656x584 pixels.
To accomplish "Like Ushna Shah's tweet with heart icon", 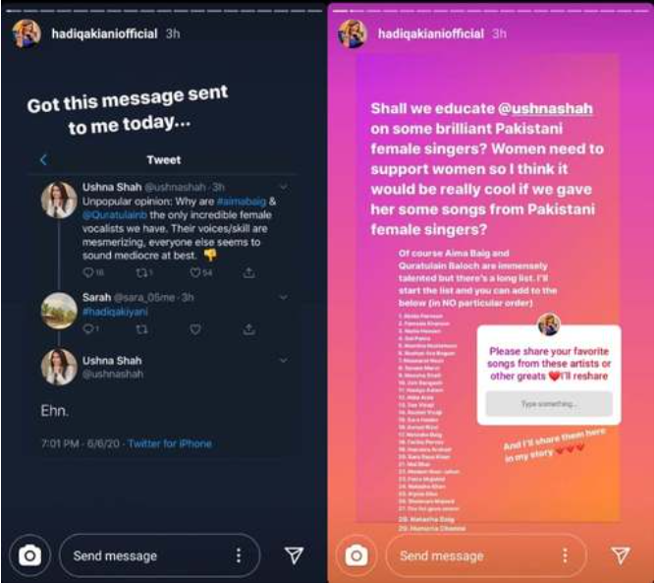I will coord(195,272).
